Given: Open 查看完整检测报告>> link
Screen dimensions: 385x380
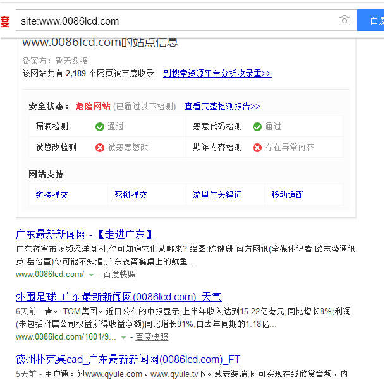Looking at the screenshot, I should tap(223, 106).
